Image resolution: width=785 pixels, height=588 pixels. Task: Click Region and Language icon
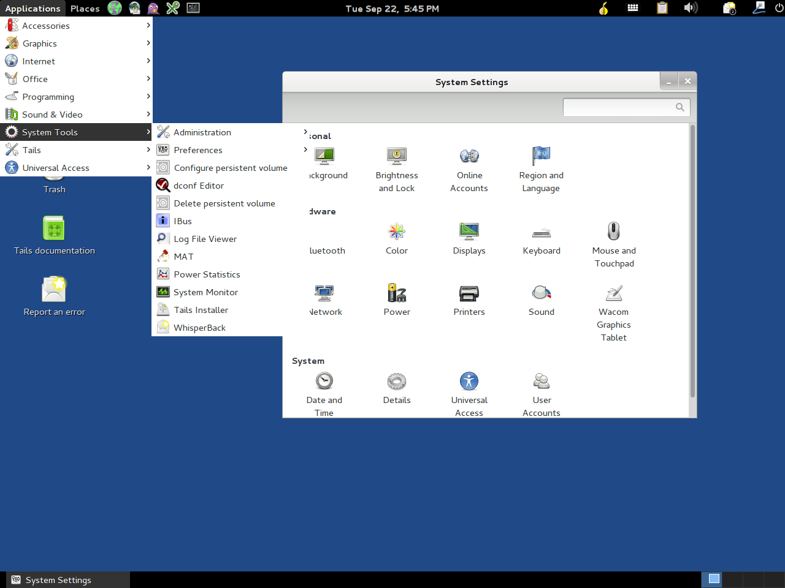tap(541, 157)
